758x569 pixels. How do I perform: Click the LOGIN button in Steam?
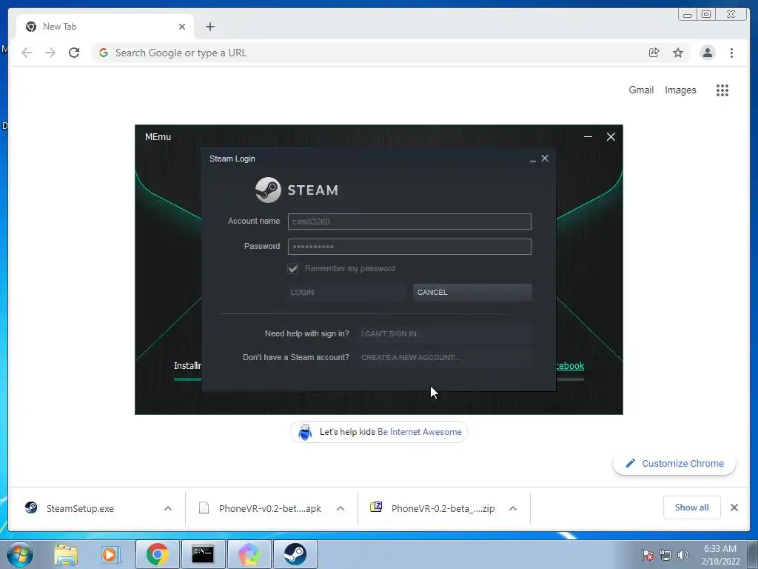[x=345, y=292]
